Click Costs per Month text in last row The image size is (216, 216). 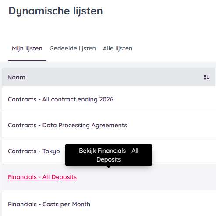(x=66, y=205)
